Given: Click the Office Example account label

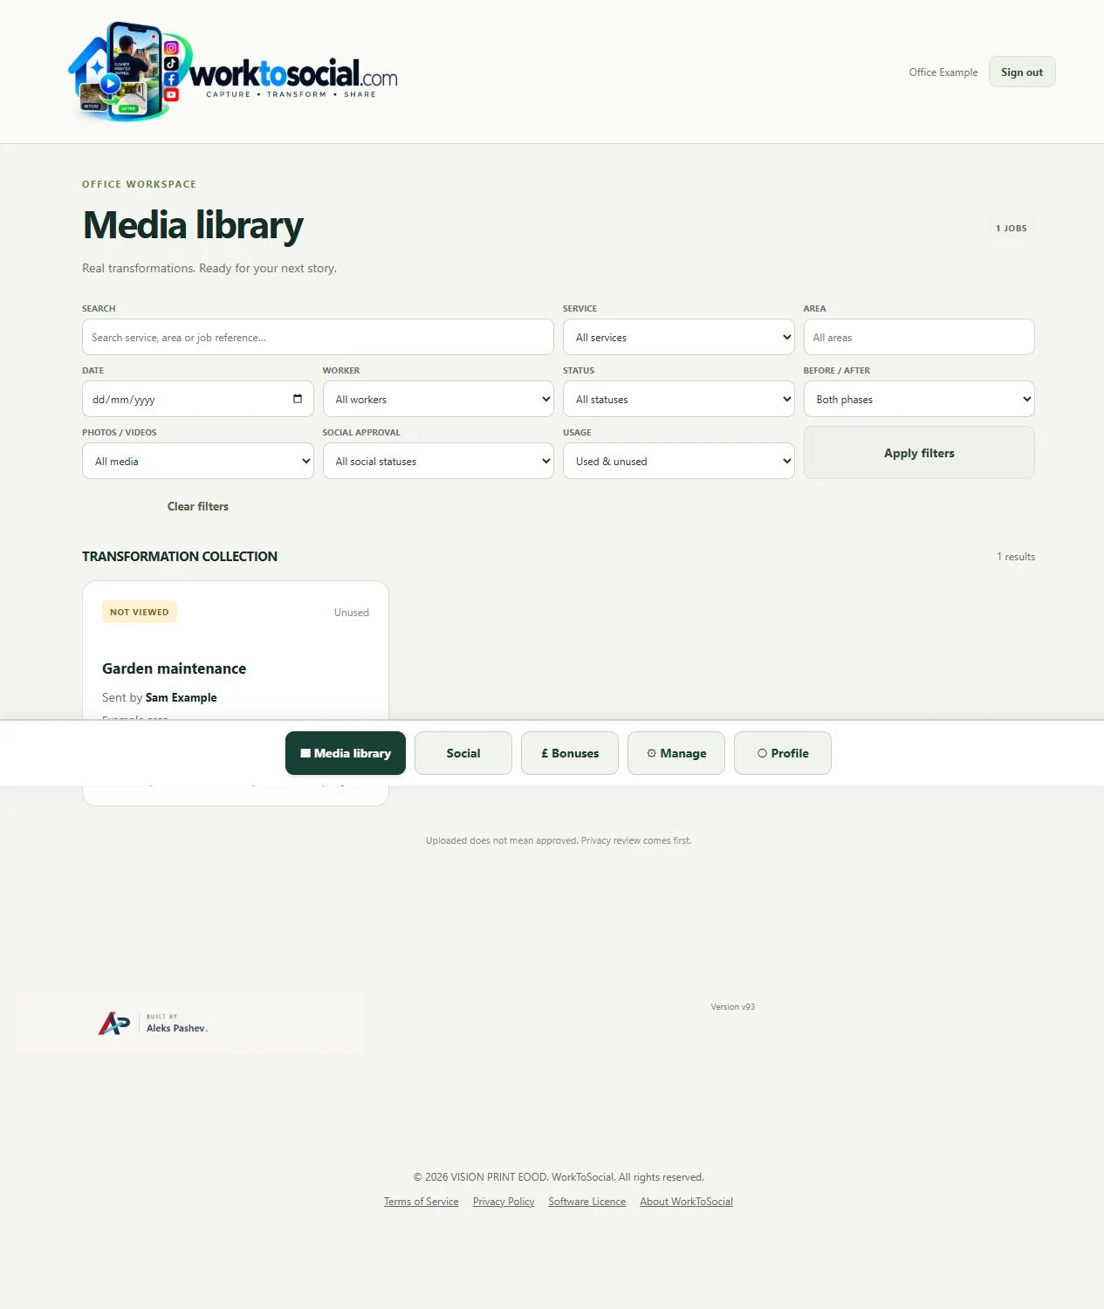Looking at the screenshot, I should (943, 72).
